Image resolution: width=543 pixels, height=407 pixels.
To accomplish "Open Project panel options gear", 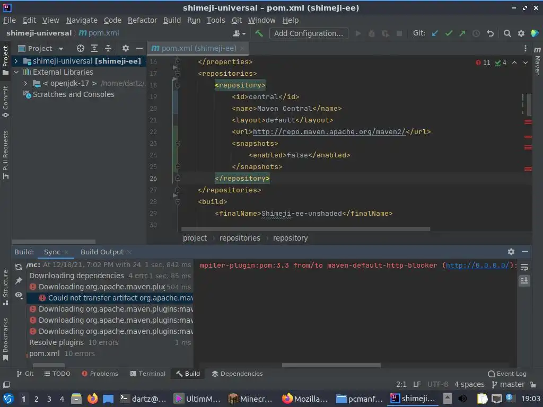I will point(125,48).
